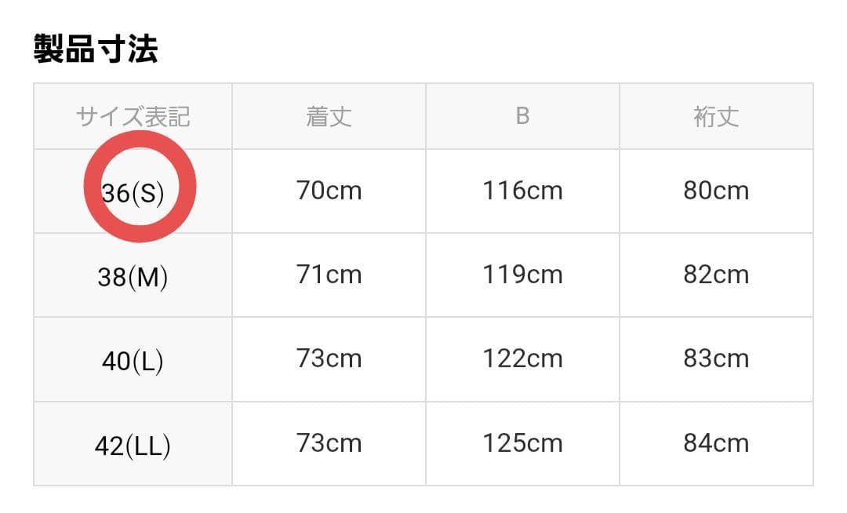This screenshot has height=513, width=847.
Task: Click the 80cm sleeve cell
Action: tap(716, 191)
